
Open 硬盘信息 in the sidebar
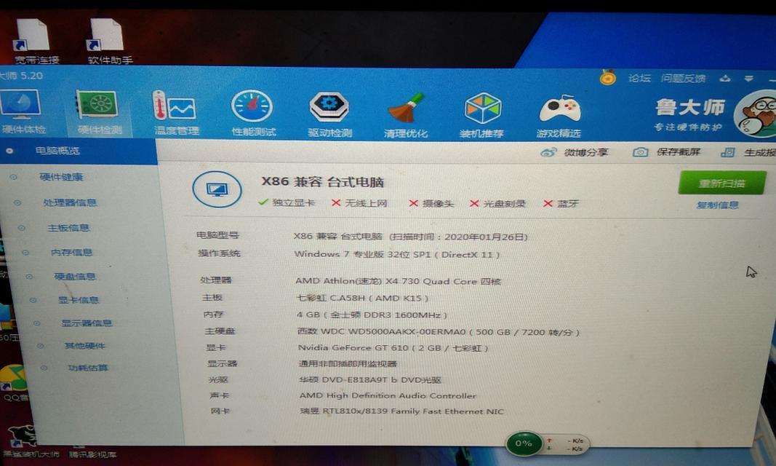75,277
